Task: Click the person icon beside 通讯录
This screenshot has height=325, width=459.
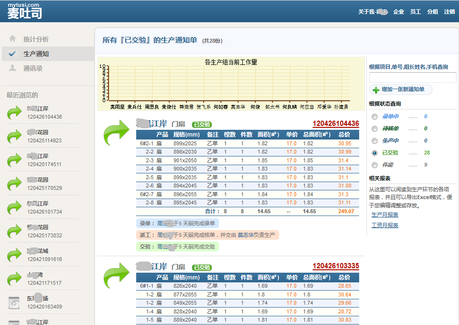Action: pyautogui.click(x=13, y=68)
